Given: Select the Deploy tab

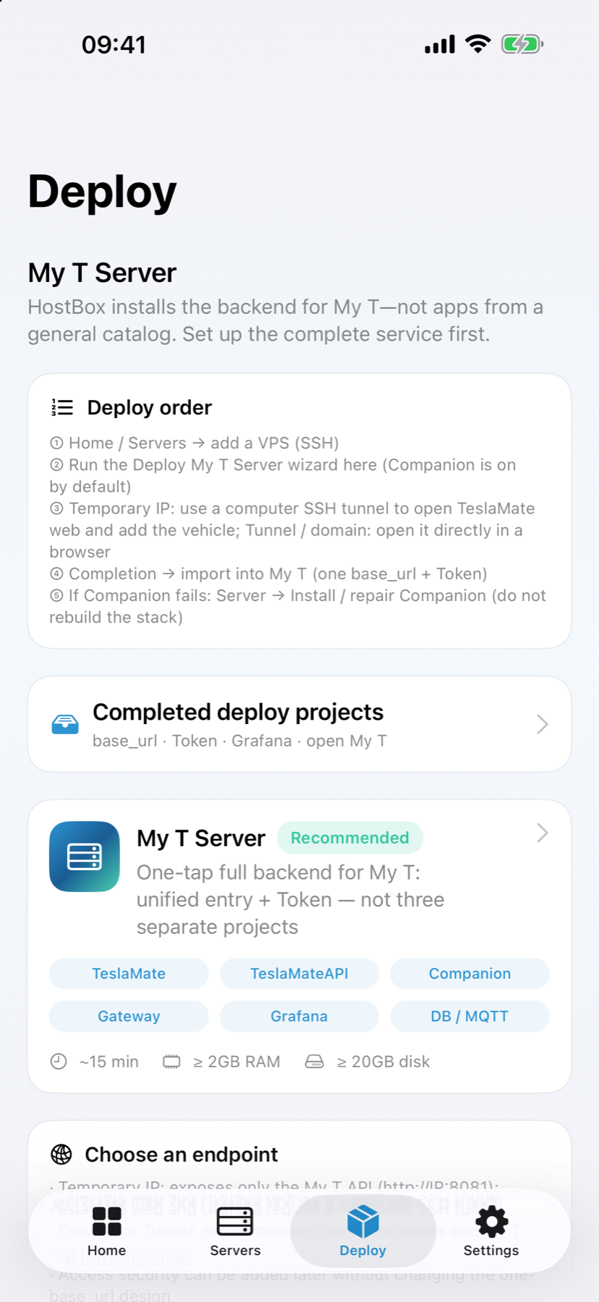Looking at the screenshot, I should coord(362,1231).
